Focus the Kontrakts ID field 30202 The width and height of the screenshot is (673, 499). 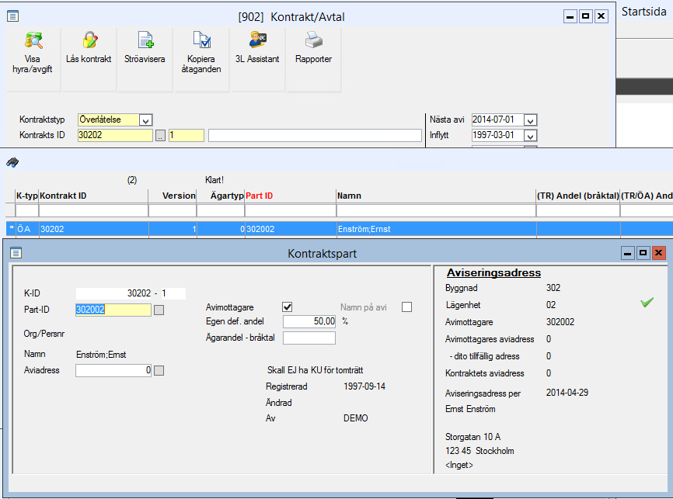[115, 136]
